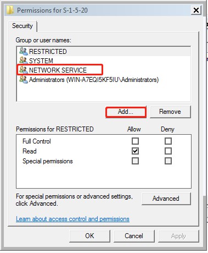208x253 pixels.
Task: Toggle Allow for Special permissions
Action: pos(135,161)
